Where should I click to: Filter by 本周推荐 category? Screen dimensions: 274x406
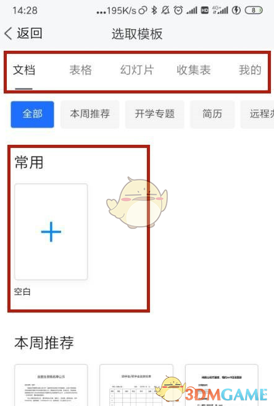90,114
